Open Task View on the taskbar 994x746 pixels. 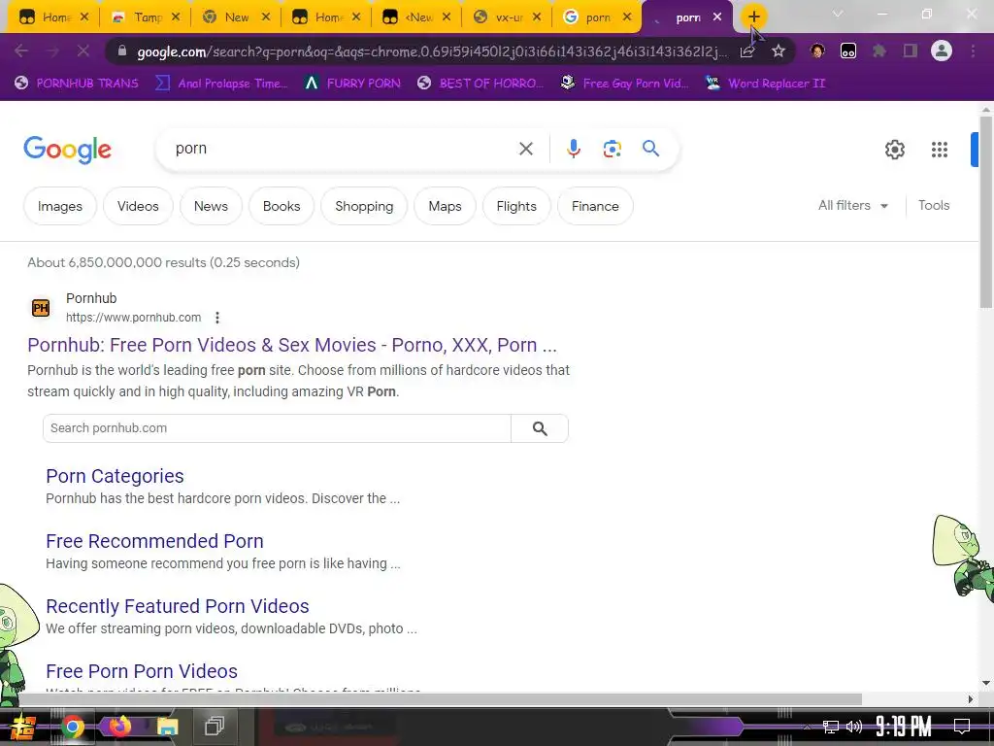(x=215, y=727)
